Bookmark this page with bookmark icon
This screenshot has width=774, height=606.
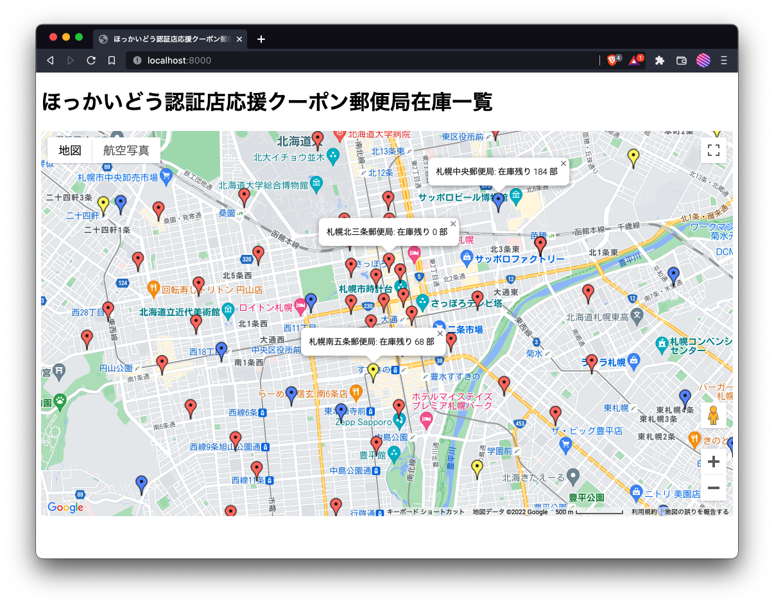tap(112, 60)
